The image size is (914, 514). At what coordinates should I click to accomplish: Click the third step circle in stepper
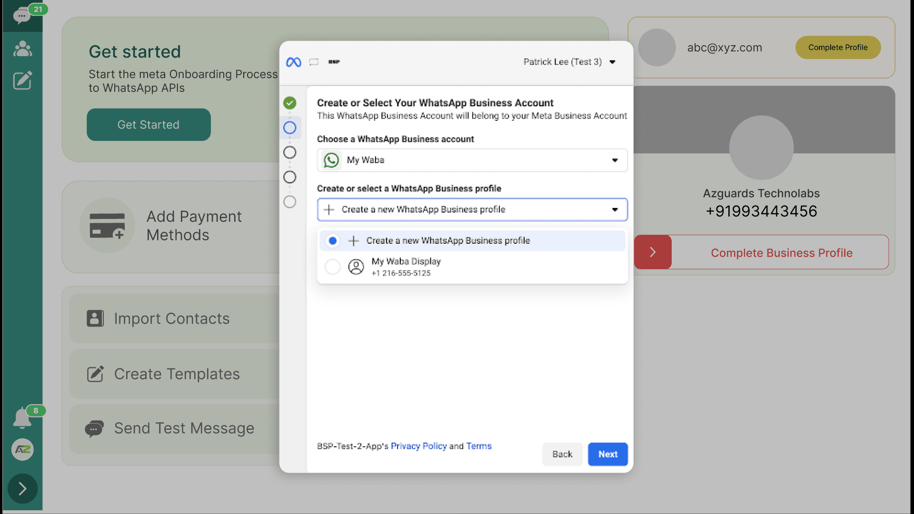289,152
